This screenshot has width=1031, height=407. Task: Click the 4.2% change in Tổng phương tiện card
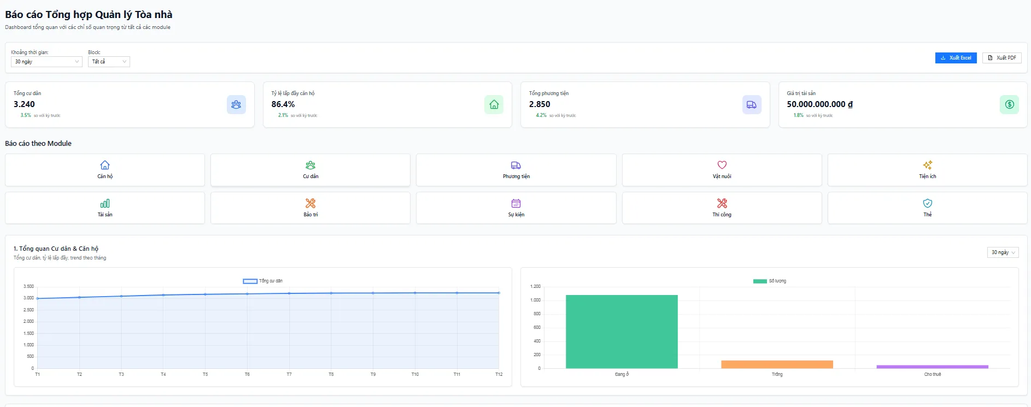(541, 115)
